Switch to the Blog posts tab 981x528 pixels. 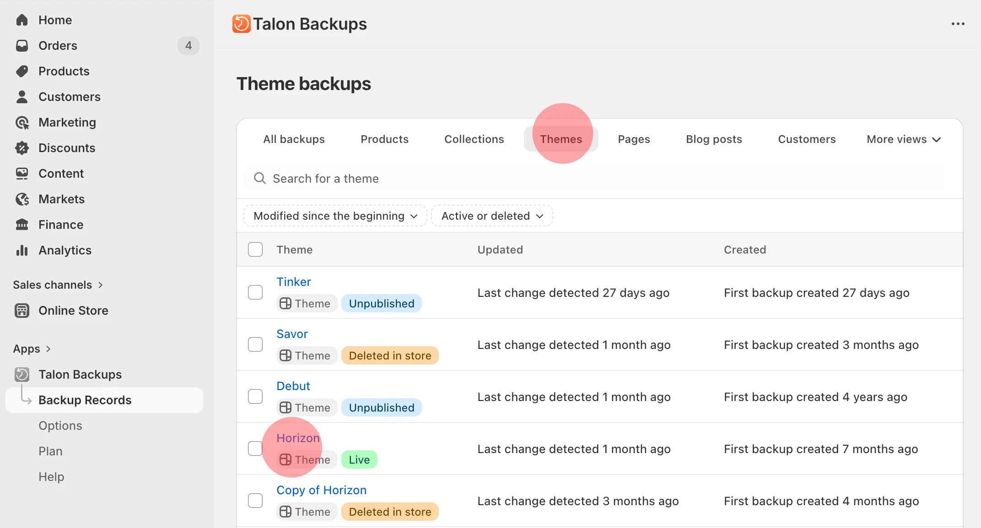(x=714, y=139)
